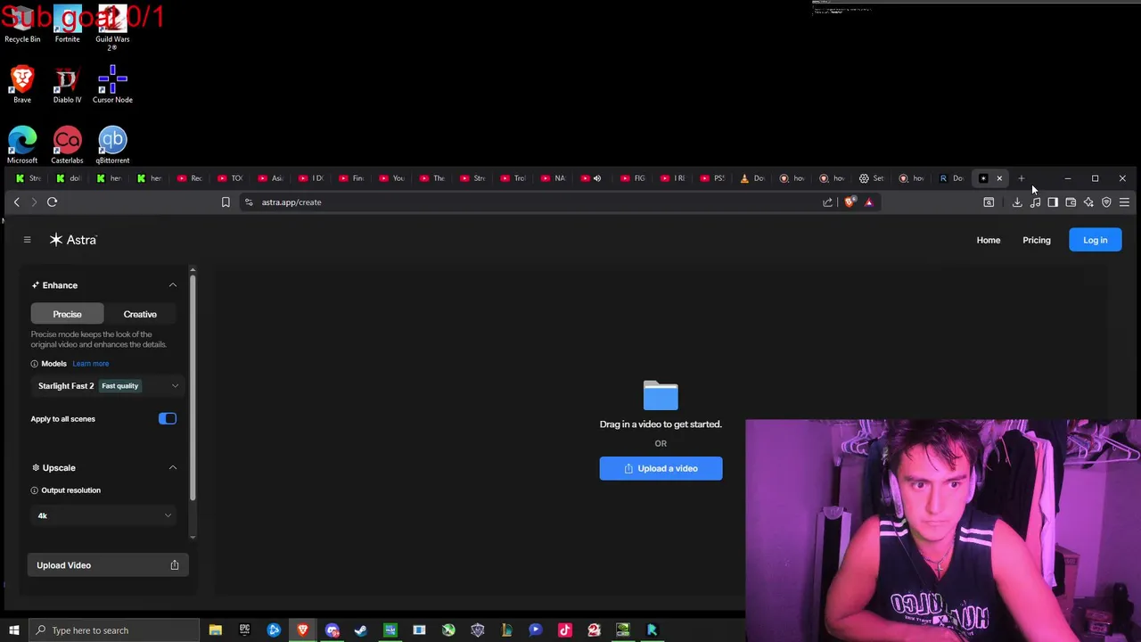Open Recycle Bin on desktop
1141x642 pixels.
[22, 24]
